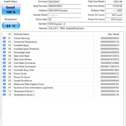Click the blue status icon for Unsafe Shutdowns
Screen dimensions: 126x126
pos(4,80)
